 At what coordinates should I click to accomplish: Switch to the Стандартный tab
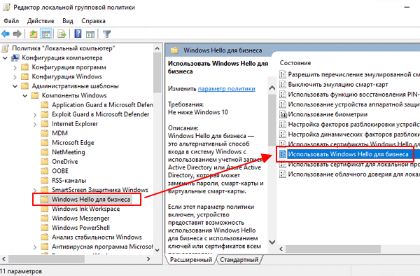click(239, 260)
